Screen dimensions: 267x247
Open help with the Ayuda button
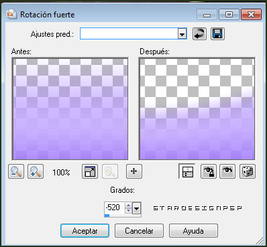193,231
